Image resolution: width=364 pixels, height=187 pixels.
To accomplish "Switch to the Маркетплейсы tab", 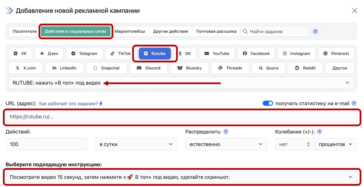I will point(130,31).
